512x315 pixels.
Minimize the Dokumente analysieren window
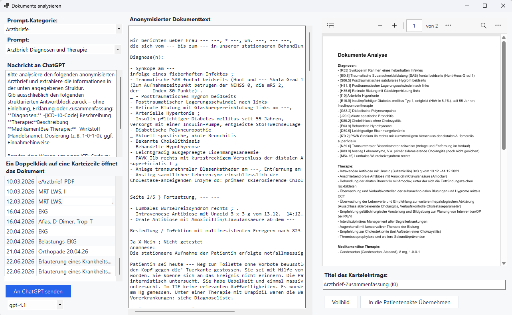click(466, 6)
